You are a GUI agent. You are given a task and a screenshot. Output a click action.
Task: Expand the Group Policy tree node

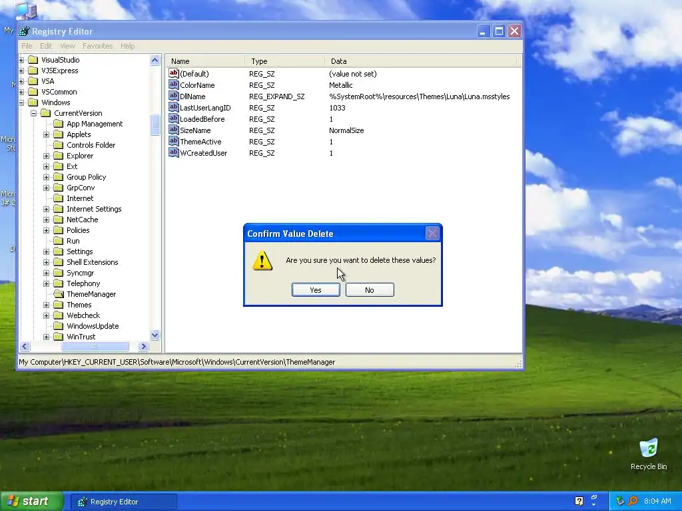46,177
